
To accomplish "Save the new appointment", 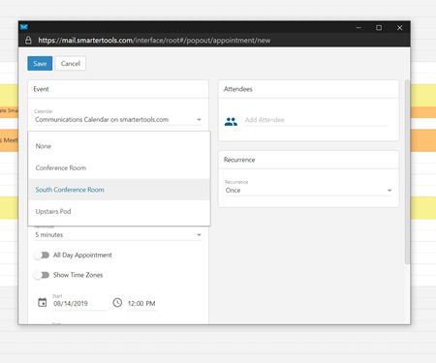I will click(x=40, y=64).
